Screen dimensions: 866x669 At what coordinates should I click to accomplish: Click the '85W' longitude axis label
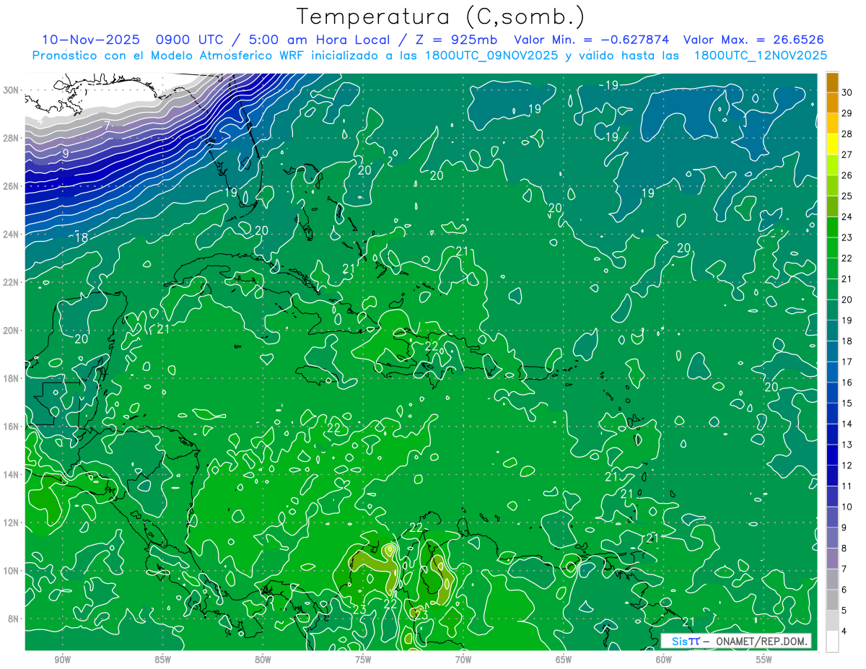coord(163,660)
